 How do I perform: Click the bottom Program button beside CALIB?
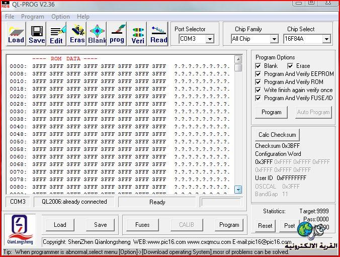click(x=229, y=225)
